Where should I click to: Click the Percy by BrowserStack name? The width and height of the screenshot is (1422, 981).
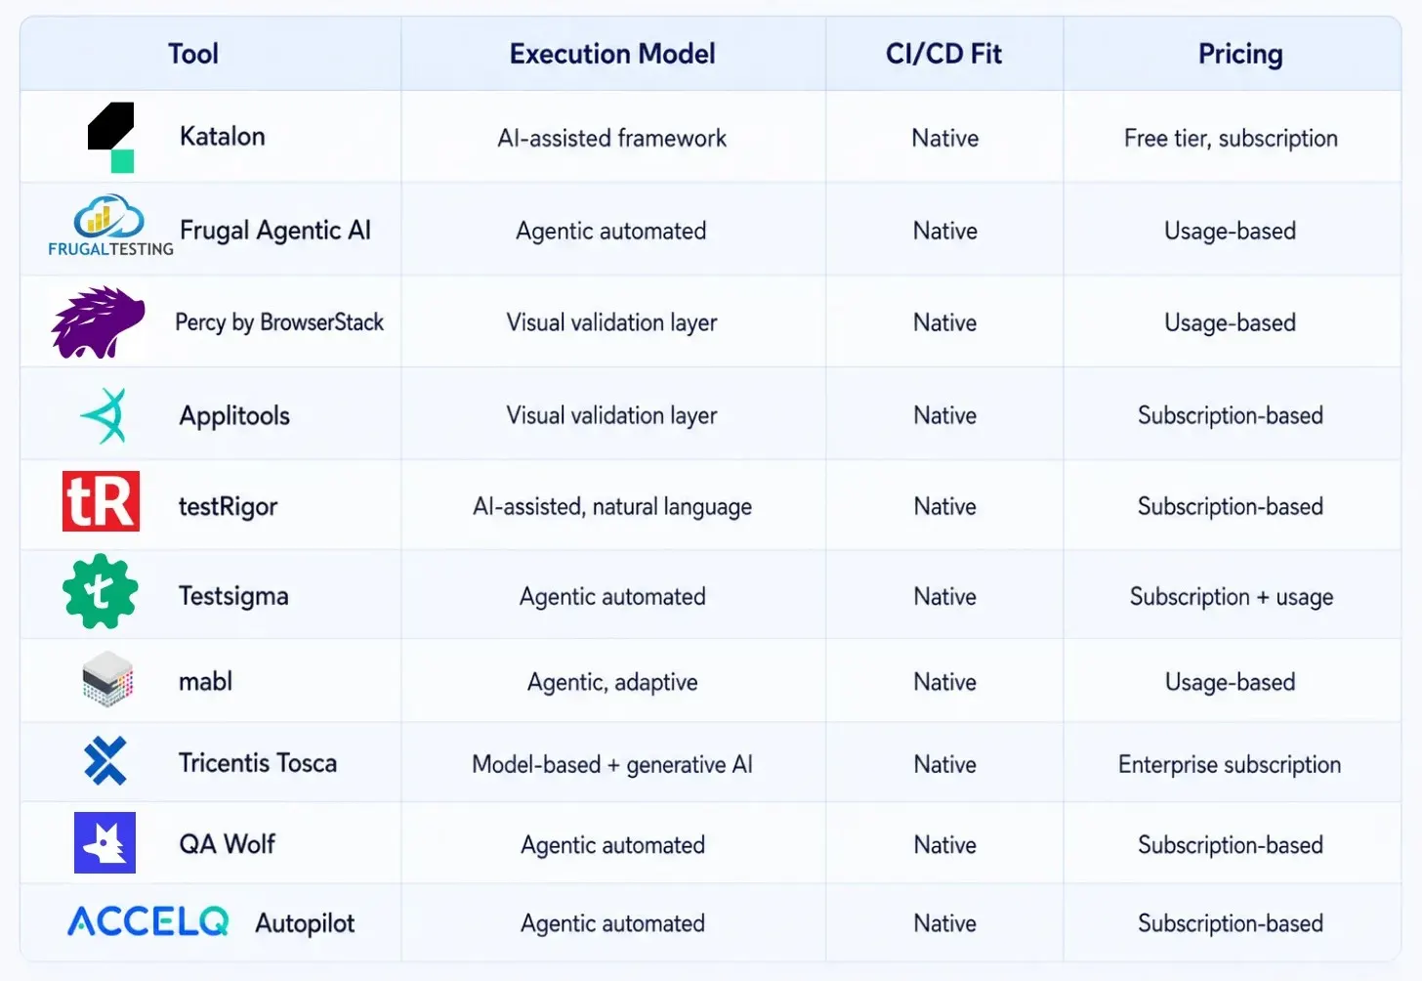point(279,322)
